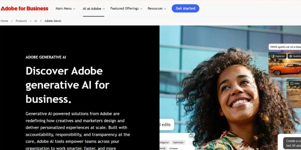The height and width of the screenshot is (150, 301).
Task: Show the +9 more tags
Action: 173,148
